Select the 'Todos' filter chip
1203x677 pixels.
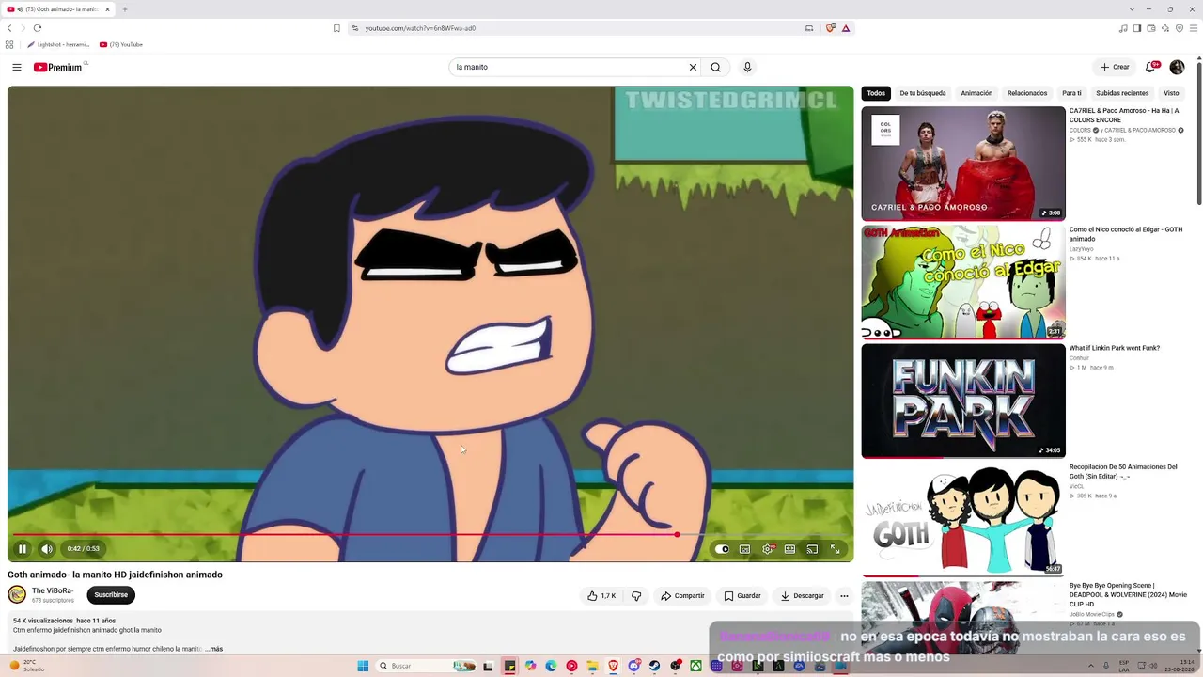pos(876,93)
